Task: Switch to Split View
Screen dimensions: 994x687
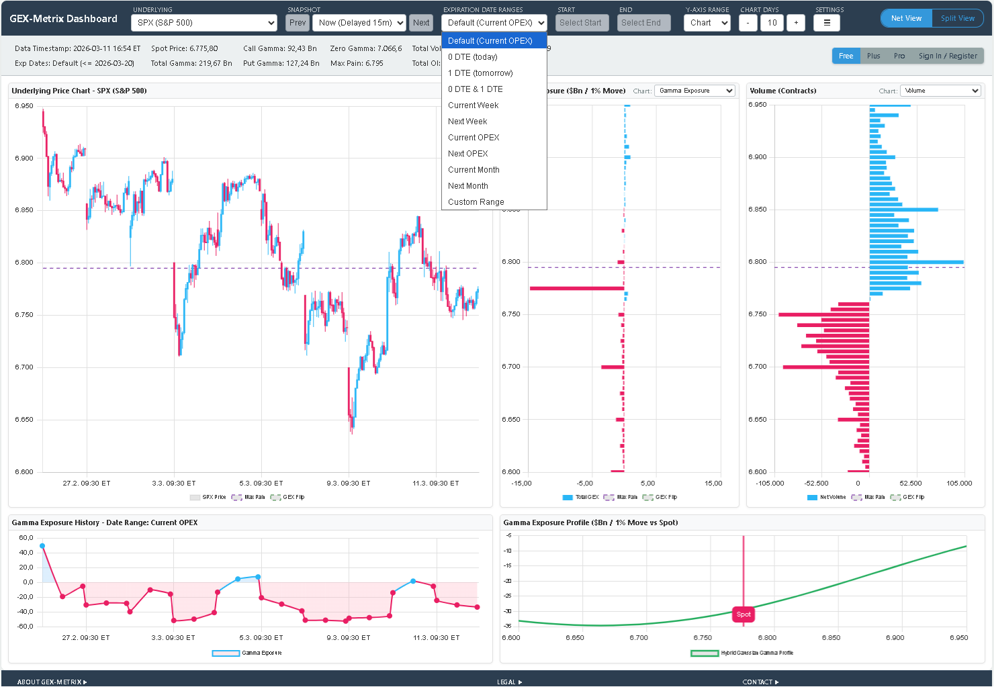Action: click(x=958, y=18)
